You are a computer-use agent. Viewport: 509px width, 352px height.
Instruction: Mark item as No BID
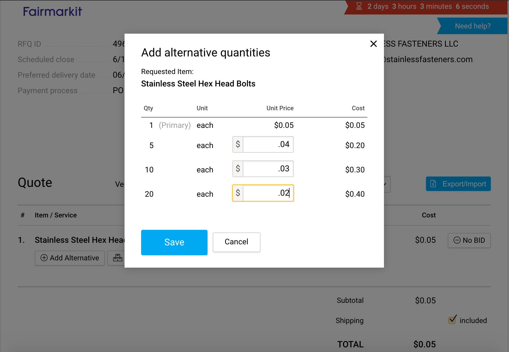[x=469, y=240]
